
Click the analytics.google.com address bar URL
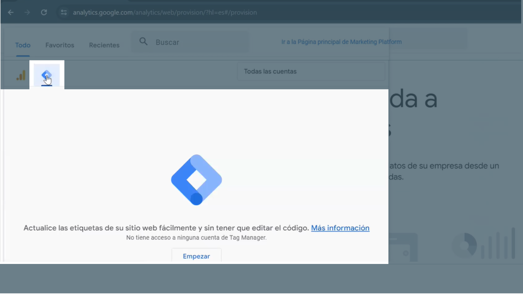click(165, 12)
